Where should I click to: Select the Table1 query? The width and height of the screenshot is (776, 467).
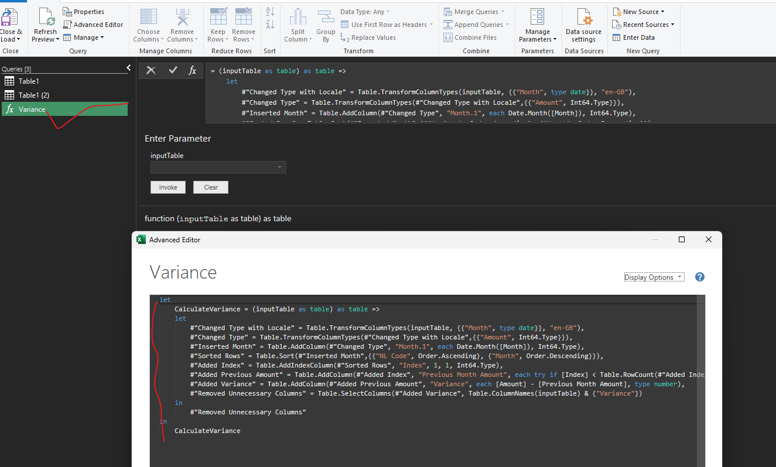pos(64,81)
